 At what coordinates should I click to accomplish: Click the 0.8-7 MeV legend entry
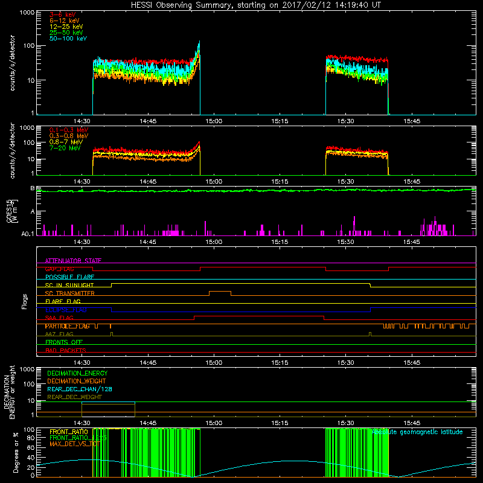point(66,142)
